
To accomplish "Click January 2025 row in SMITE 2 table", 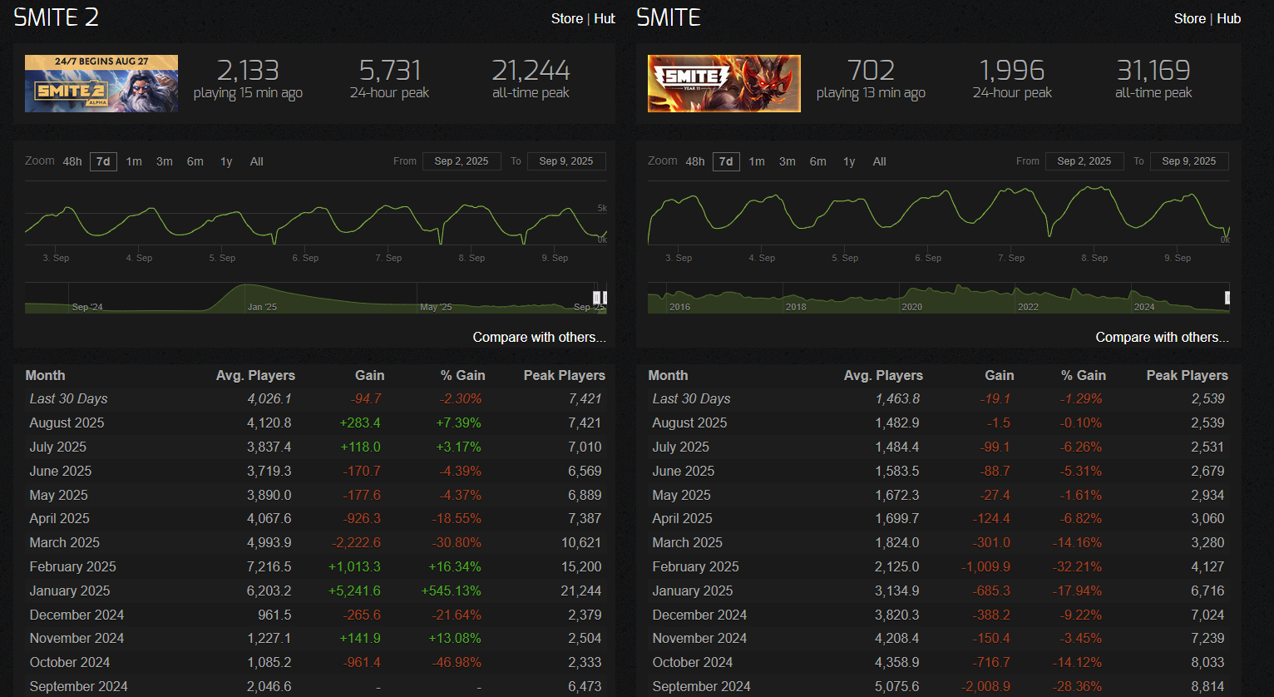I will pos(315,591).
